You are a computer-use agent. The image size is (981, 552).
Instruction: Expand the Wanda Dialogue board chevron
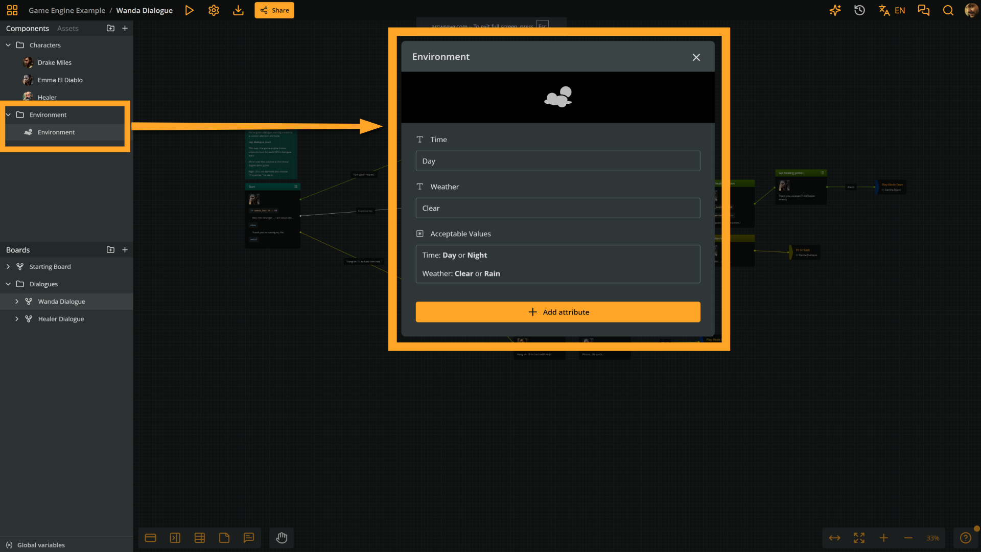[x=17, y=302]
